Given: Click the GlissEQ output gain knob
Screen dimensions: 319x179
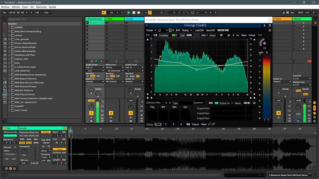Looking at the screenshot, I should tap(264, 43).
